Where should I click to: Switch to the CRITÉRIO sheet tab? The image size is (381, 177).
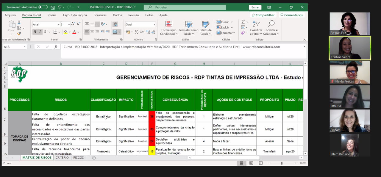[x=62, y=158]
